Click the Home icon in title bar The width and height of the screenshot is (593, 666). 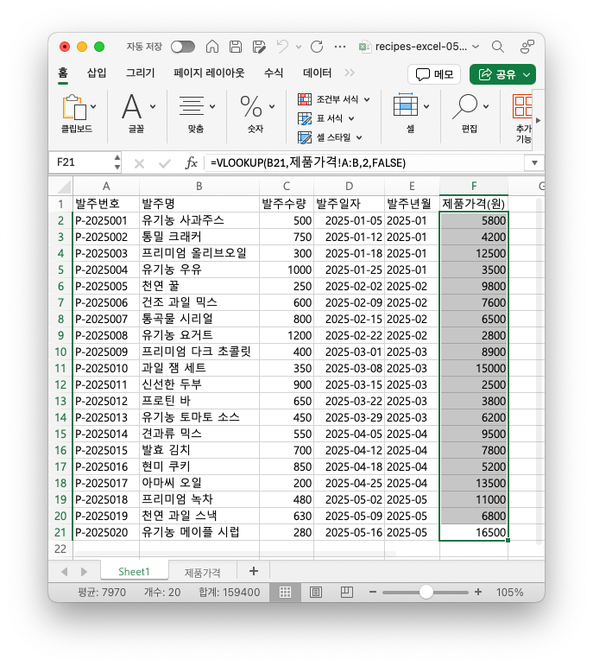click(211, 47)
